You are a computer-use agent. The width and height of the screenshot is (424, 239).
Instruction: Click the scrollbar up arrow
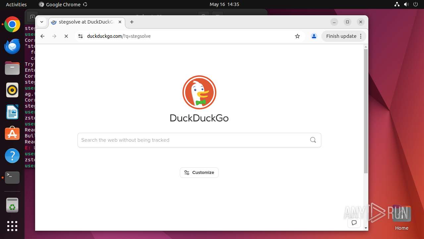pos(366,46)
